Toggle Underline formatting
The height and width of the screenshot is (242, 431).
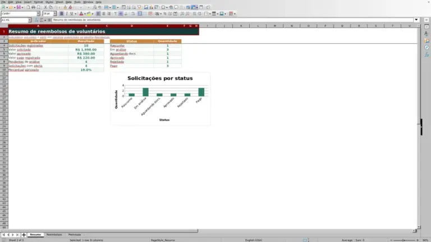click(72, 13)
